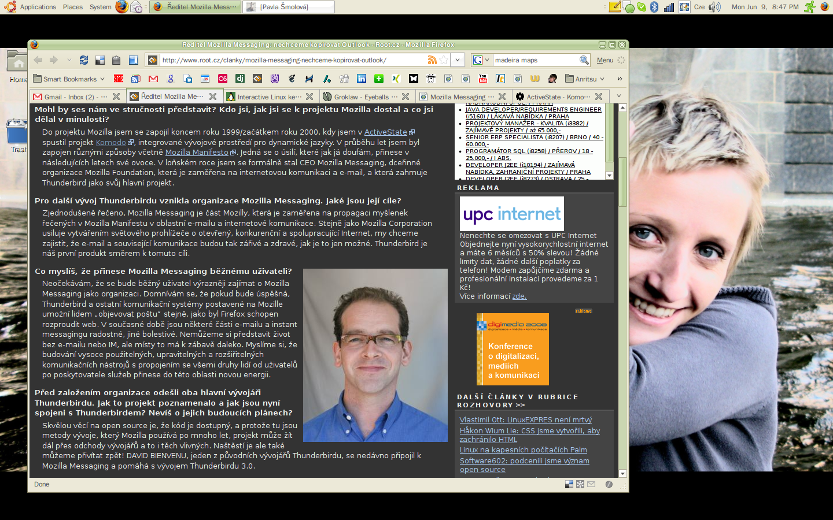The height and width of the screenshot is (520, 833).
Task: Reload the current page
Action: tap(84, 60)
